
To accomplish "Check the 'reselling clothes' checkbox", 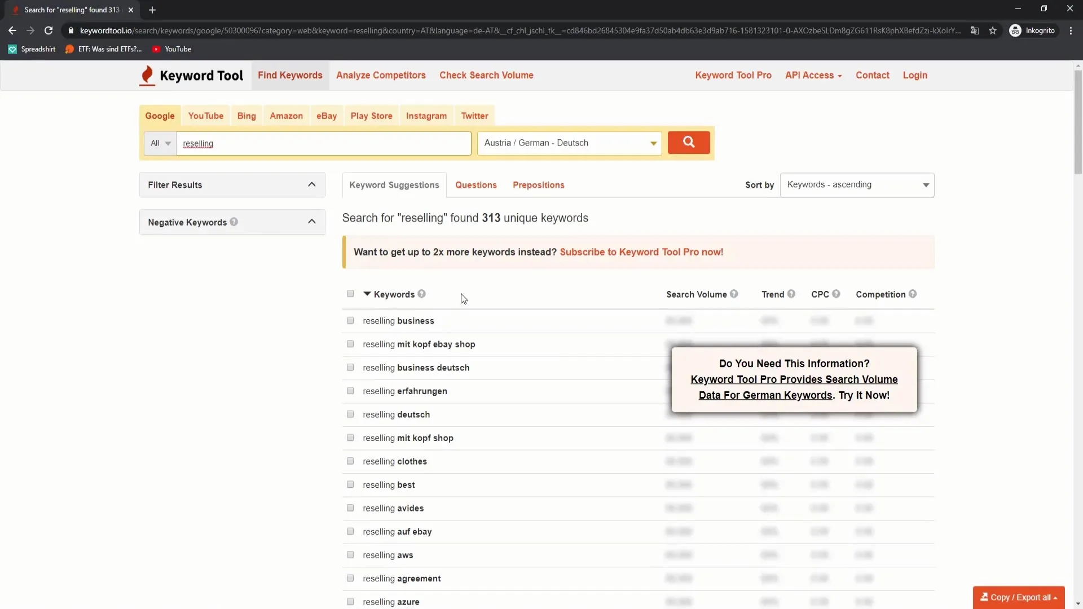I will (350, 461).
